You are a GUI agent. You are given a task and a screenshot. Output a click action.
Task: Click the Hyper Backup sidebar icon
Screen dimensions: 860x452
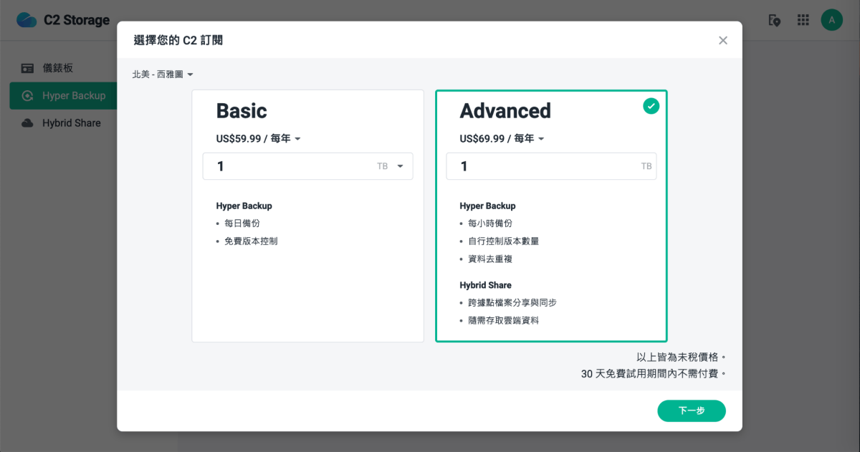click(27, 96)
